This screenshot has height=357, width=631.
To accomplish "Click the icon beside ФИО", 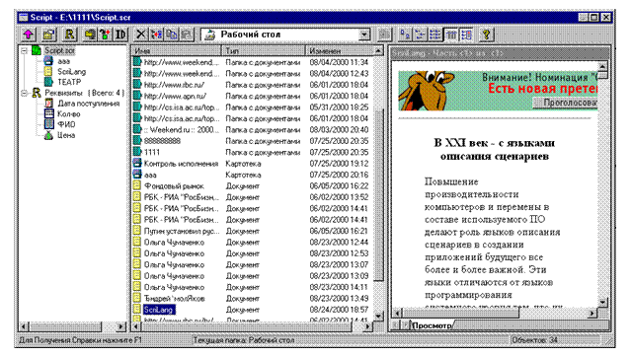I will (48, 124).
